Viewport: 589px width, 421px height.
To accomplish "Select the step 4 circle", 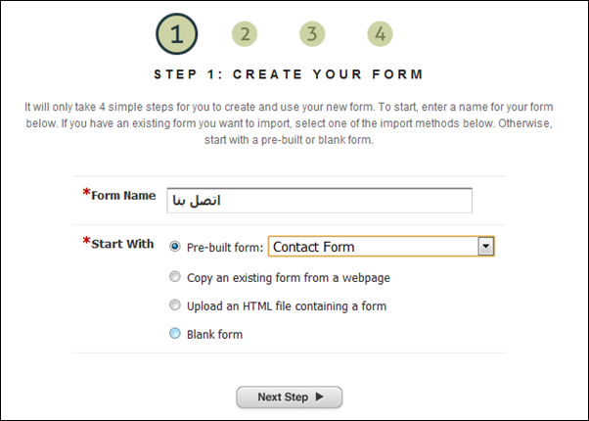I will pyautogui.click(x=380, y=35).
